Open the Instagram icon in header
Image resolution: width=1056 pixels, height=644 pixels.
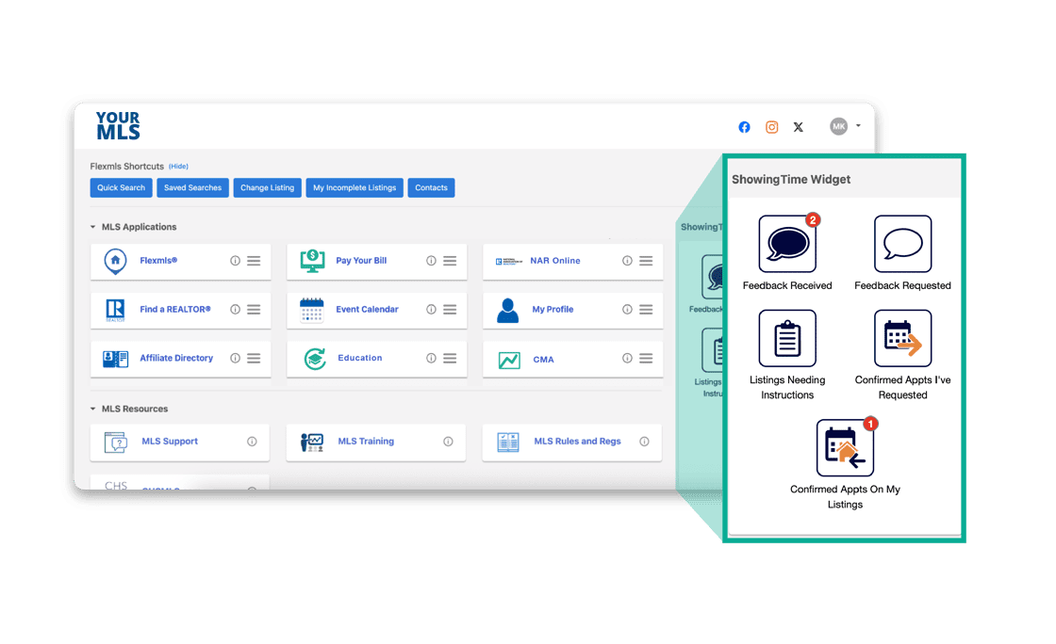771,127
